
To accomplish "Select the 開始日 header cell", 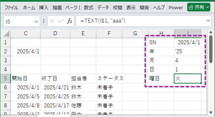I will point(26,78).
